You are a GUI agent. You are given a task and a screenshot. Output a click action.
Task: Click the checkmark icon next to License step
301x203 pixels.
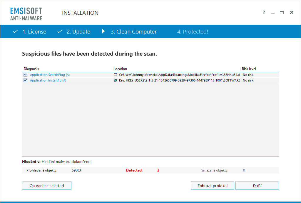15,31
